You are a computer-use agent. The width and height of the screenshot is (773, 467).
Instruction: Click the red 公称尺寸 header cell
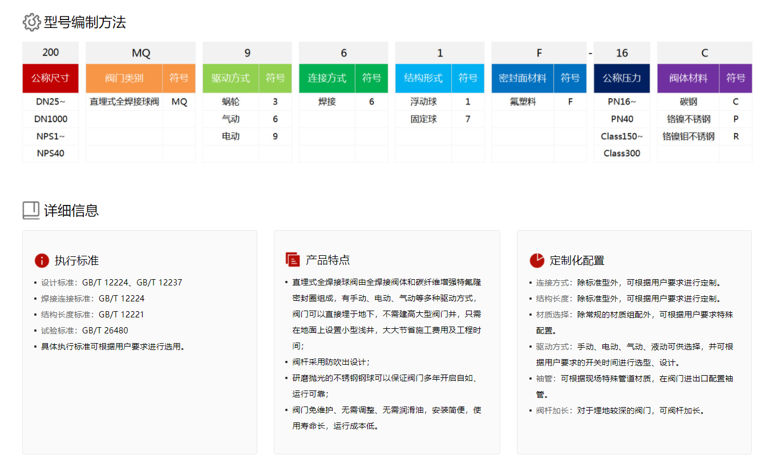(x=50, y=78)
